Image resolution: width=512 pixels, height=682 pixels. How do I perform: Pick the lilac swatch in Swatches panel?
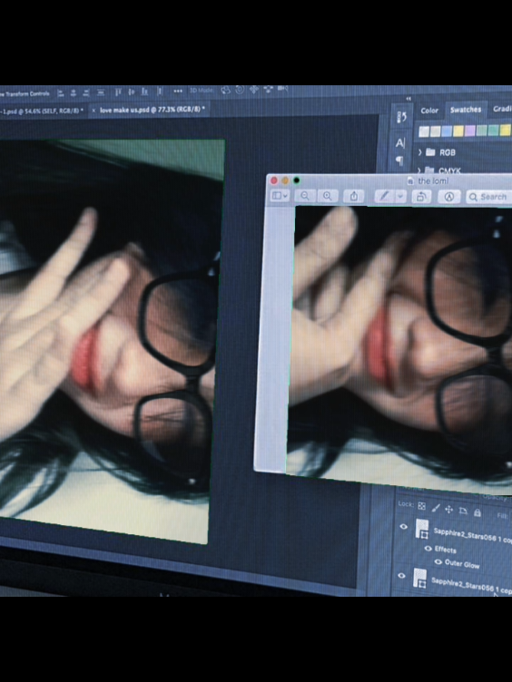point(469,131)
